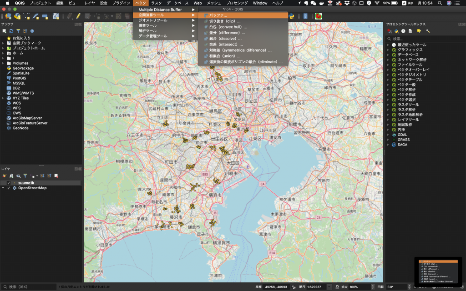The image size is (466, 291).
Task: Click the blue Help question mark icon
Action: [305, 16]
